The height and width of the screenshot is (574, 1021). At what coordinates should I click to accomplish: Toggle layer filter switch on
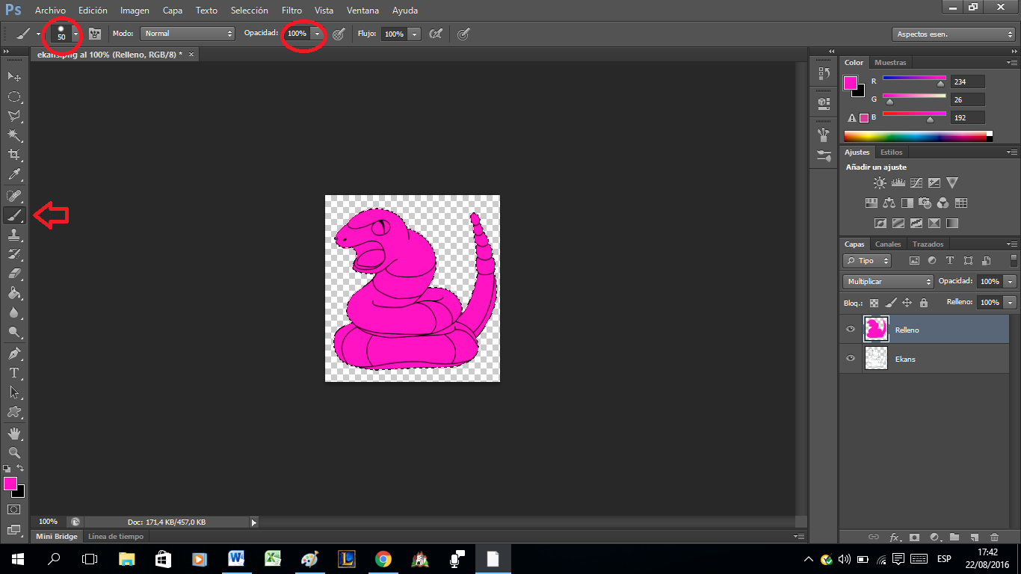[1014, 260]
